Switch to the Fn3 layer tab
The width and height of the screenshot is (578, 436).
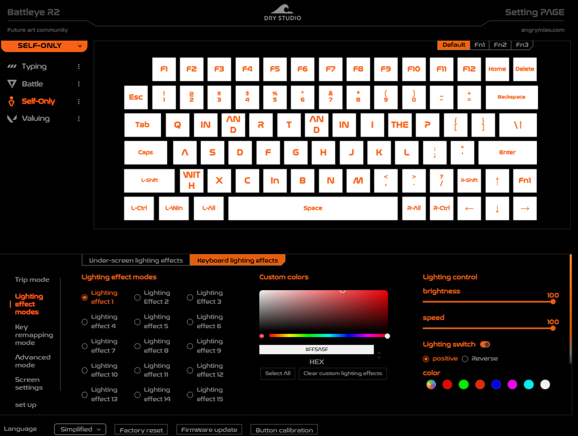tap(522, 45)
